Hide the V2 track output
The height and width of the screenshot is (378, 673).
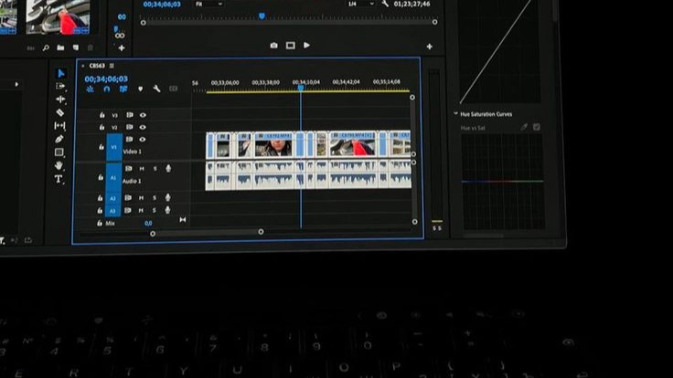coord(143,127)
